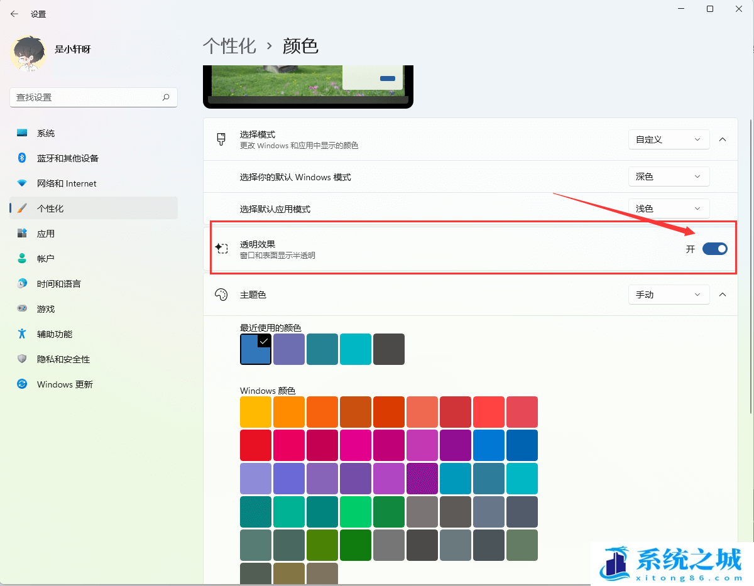754x586 pixels.
Task: Click the Windows 更新 sync icon
Action: click(22, 384)
